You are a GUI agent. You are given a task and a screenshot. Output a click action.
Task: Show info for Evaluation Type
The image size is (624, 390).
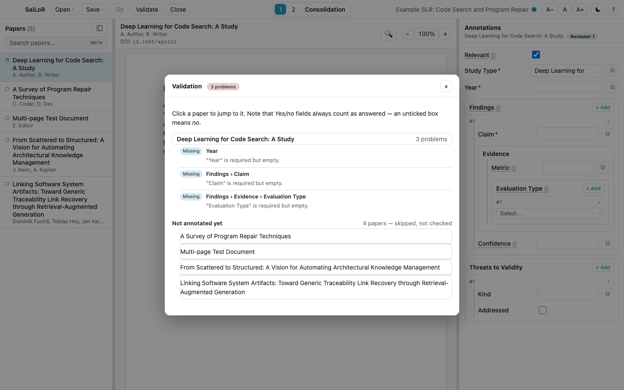click(x=546, y=189)
